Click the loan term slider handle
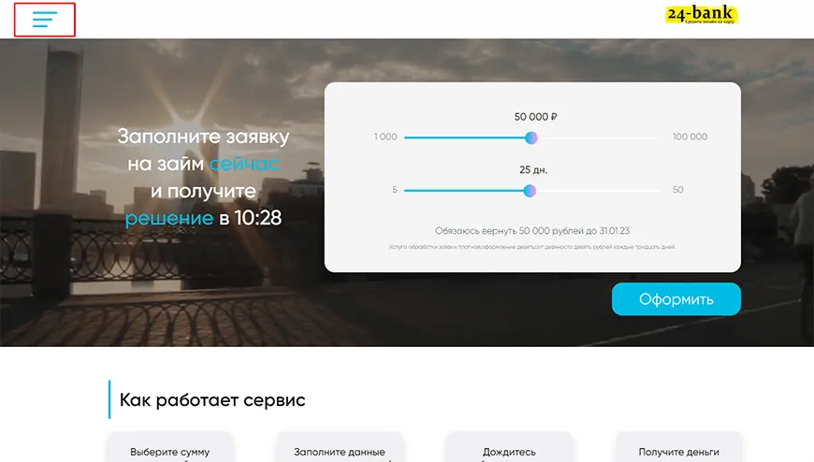The image size is (814, 462). click(x=530, y=191)
